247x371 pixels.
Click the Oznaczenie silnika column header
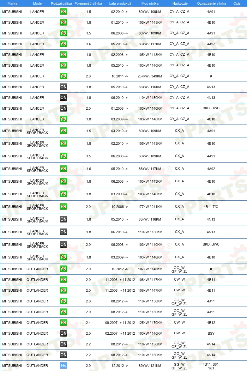pyautogui.click(x=212, y=3)
